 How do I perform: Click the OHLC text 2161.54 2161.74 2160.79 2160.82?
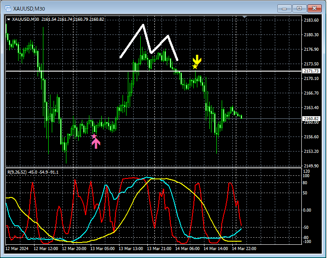tap(73, 19)
